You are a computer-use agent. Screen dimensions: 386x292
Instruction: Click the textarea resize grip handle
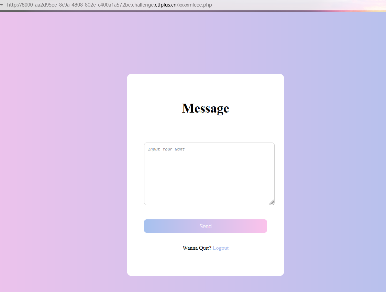coord(272,202)
